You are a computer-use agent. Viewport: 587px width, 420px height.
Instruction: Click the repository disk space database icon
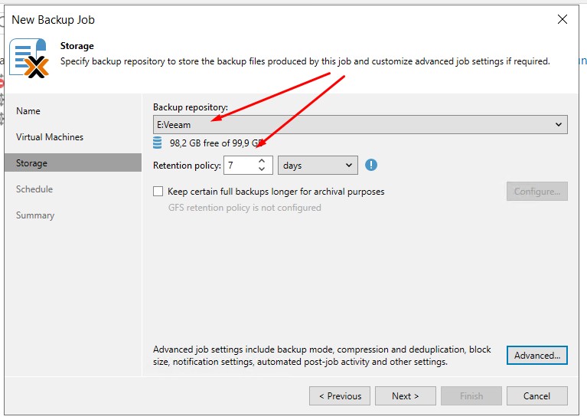tap(158, 143)
